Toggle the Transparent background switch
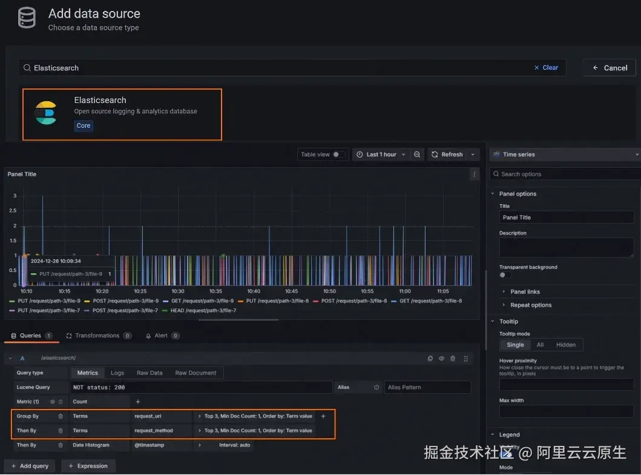Viewport: 641px width, 475px height. 505,275
